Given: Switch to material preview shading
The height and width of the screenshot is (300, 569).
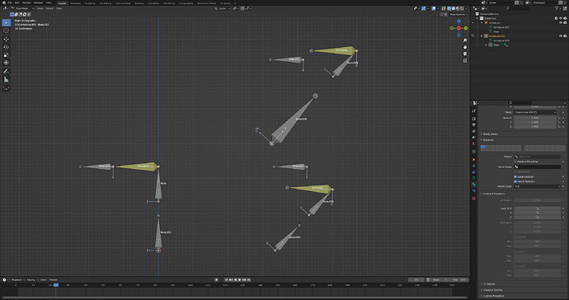Looking at the screenshot, I should click(458, 8).
